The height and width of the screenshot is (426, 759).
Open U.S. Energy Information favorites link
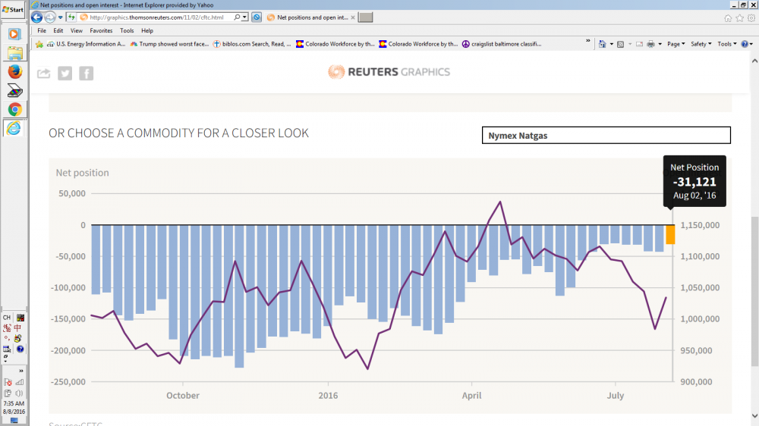point(85,44)
